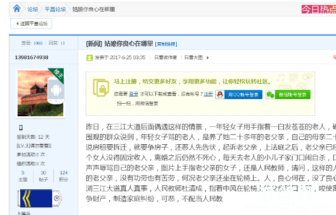Click the lock document icon in notice

pyautogui.click(x=100, y=88)
